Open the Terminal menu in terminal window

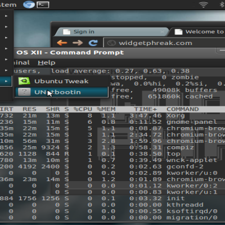(21, 62)
